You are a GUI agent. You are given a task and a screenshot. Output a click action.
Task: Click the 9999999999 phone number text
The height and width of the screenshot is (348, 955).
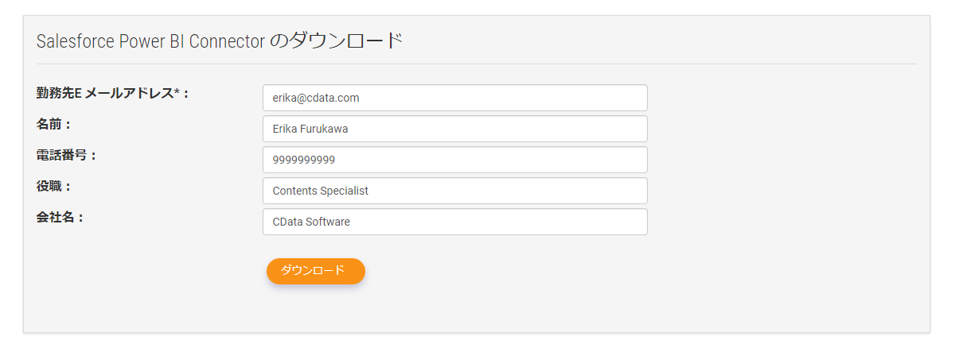pos(304,160)
